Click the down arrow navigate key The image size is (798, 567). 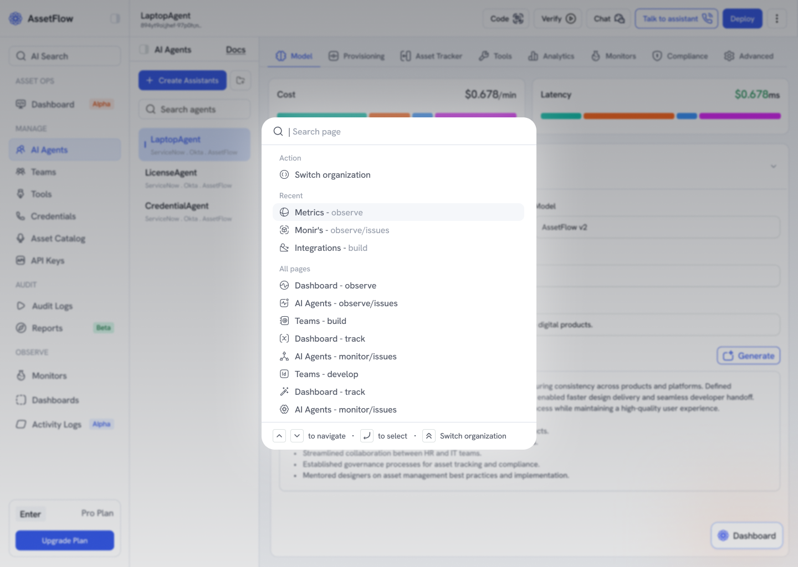coord(297,436)
